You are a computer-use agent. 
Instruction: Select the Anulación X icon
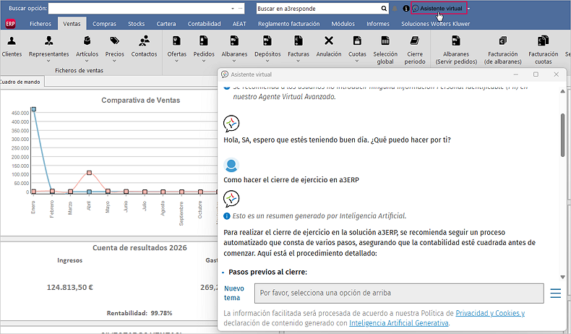point(329,40)
